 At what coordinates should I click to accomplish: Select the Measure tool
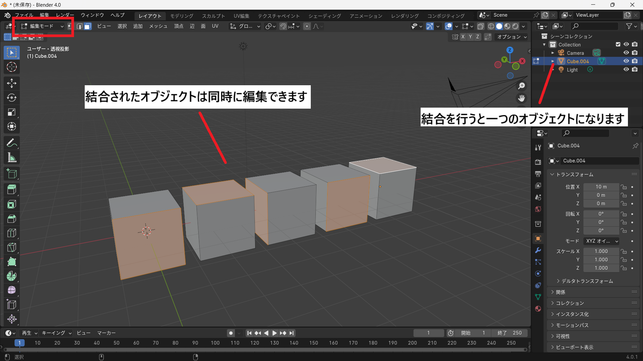pos(12,157)
